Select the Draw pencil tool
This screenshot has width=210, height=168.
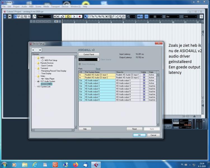tap(113, 17)
